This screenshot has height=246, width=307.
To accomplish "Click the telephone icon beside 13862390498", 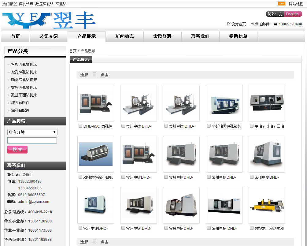I will (x=275, y=24).
